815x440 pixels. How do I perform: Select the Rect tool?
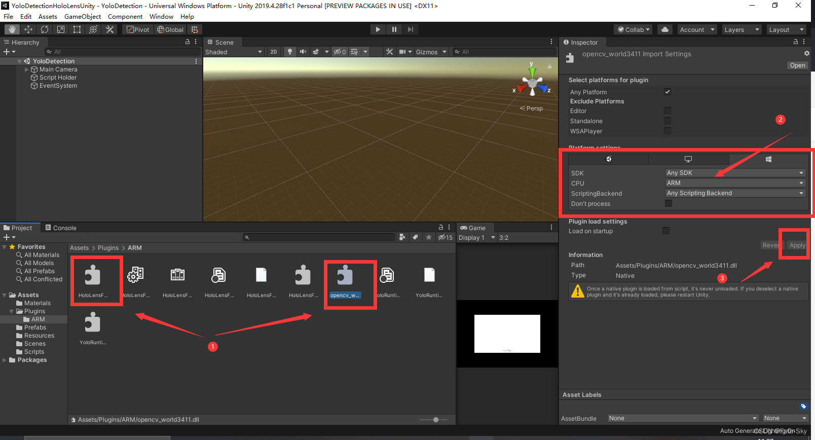click(x=77, y=29)
